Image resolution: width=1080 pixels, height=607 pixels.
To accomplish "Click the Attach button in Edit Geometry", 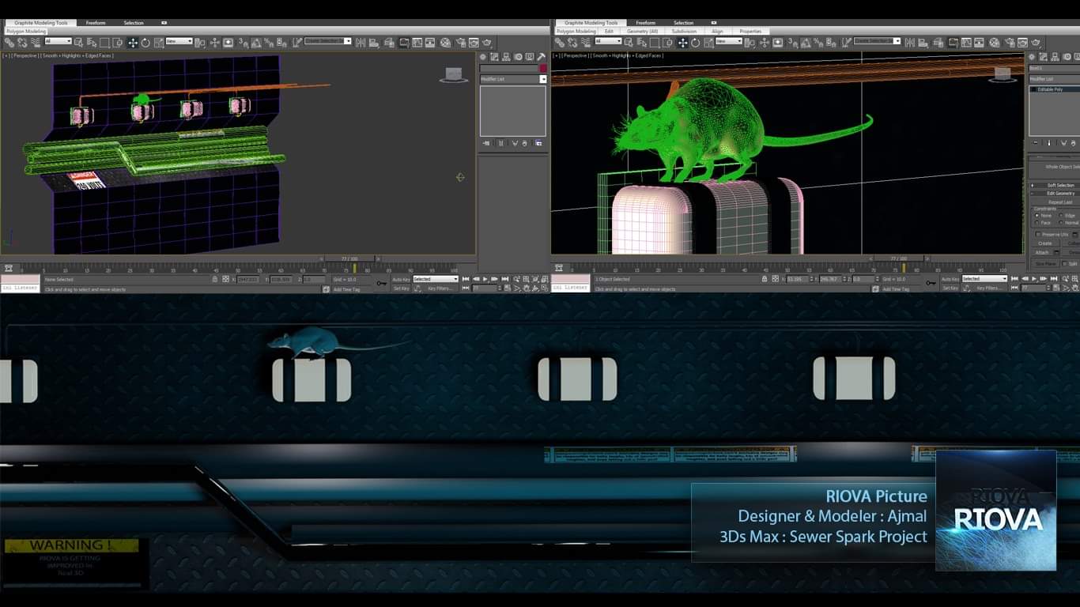I will [1041, 252].
